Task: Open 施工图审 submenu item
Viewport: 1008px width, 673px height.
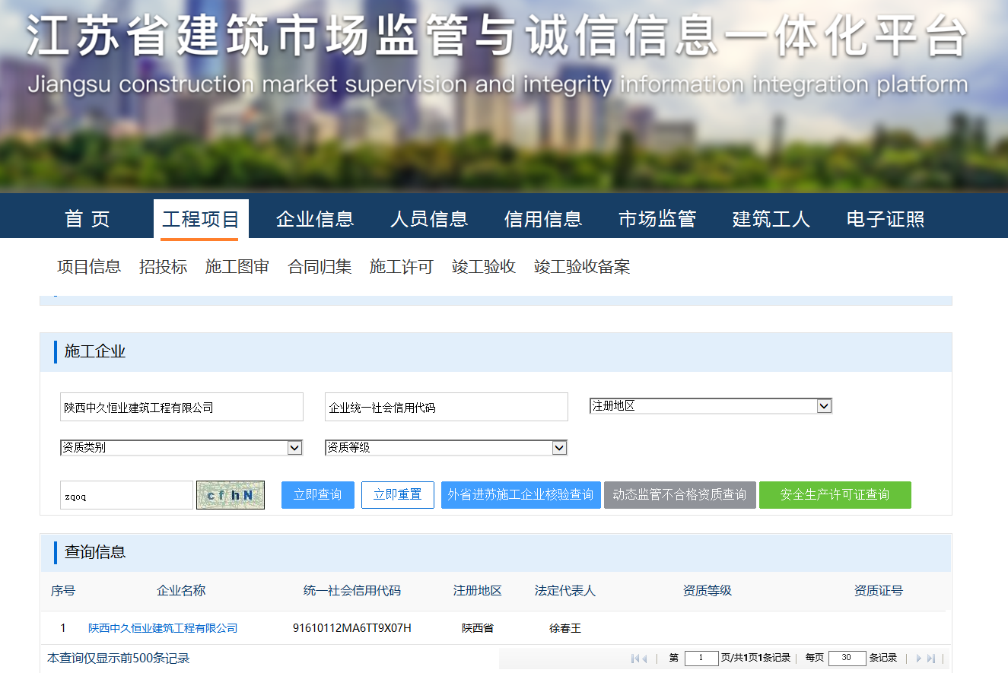Action: [x=237, y=267]
